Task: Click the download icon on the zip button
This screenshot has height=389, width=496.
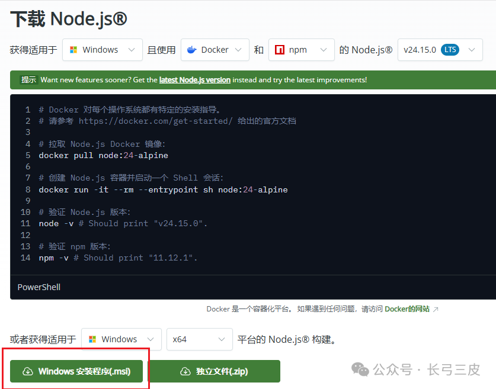Action: pos(185,371)
